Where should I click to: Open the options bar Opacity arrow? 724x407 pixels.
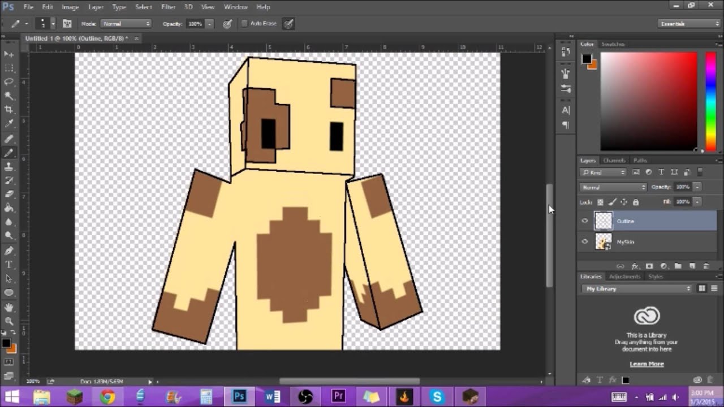pyautogui.click(x=210, y=24)
